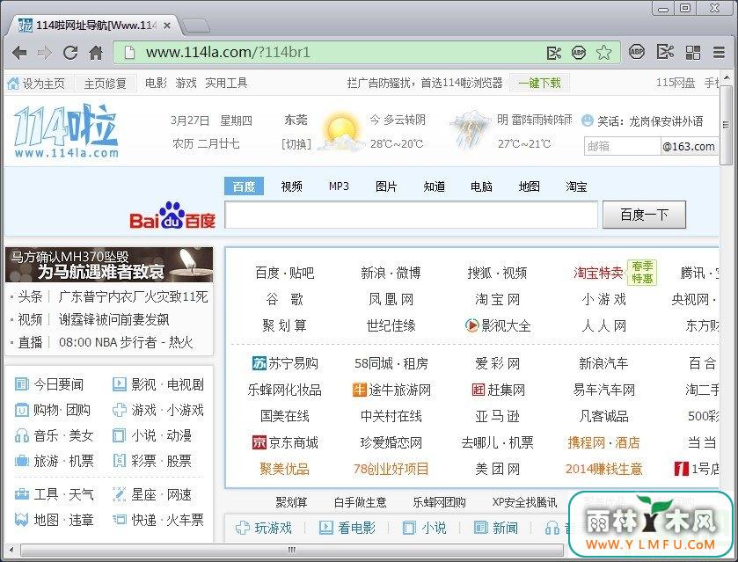Open the 今日要闻 category
Viewport: 738px width, 562px height.
[x=49, y=384]
